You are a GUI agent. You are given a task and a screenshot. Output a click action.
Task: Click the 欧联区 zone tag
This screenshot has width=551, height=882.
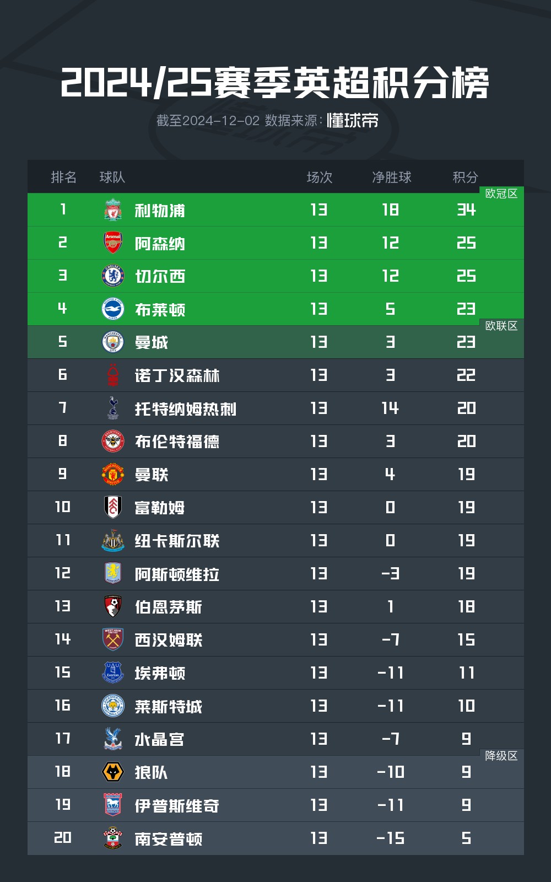pos(501,326)
